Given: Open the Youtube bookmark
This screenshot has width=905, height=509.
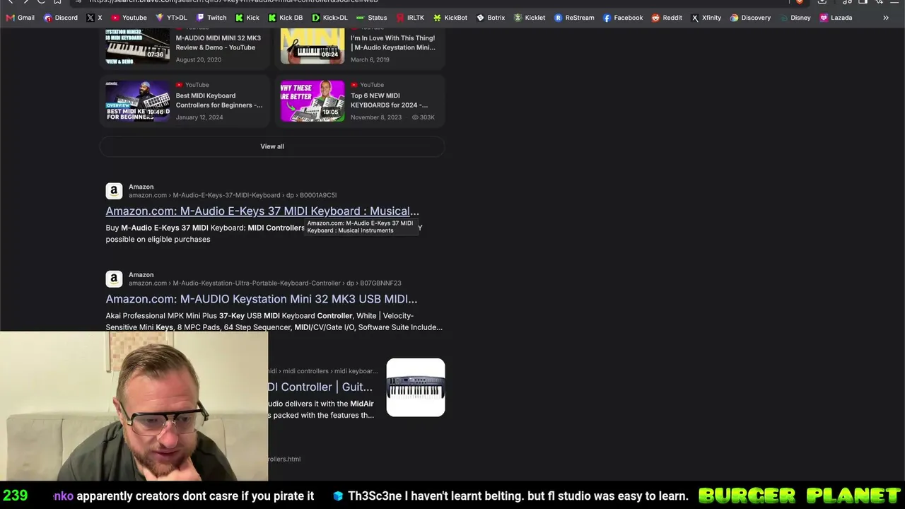Looking at the screenshot, I should tap(129, 18).
